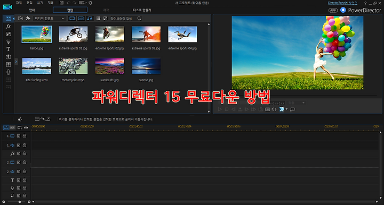Viewport: 384px width, 205px height.
Task: Click the redo arrow icon
Action: coord(75,3)
